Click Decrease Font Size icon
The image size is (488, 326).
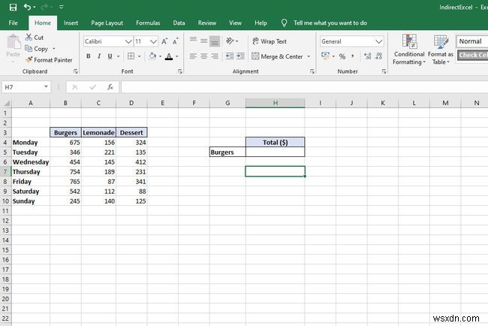click(175, 41)
